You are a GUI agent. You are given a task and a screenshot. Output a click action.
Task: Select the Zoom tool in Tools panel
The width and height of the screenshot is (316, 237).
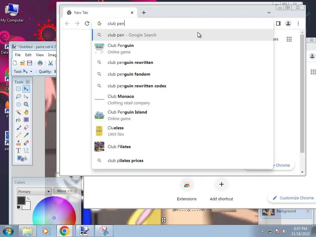[26, 104]
